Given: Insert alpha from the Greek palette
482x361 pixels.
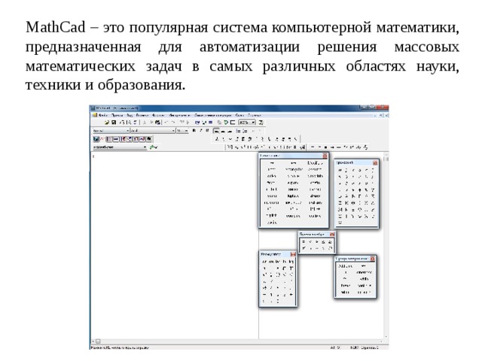Looking at the screenshot, I should click(340, 170).
